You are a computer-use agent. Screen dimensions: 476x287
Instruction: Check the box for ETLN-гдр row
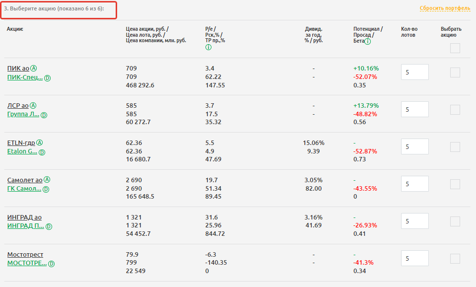click(455, 147)
